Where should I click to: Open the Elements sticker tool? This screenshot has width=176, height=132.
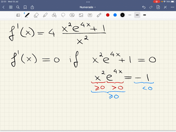point(72,15)
